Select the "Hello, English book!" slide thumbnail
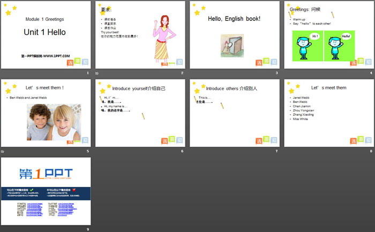The height and width of the screenshot is (232, 375). (235, 35)
